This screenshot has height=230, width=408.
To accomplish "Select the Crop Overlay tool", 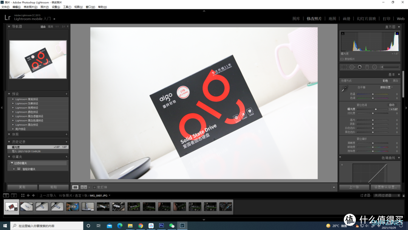I will pyautogui.click(x=344, y=67).
